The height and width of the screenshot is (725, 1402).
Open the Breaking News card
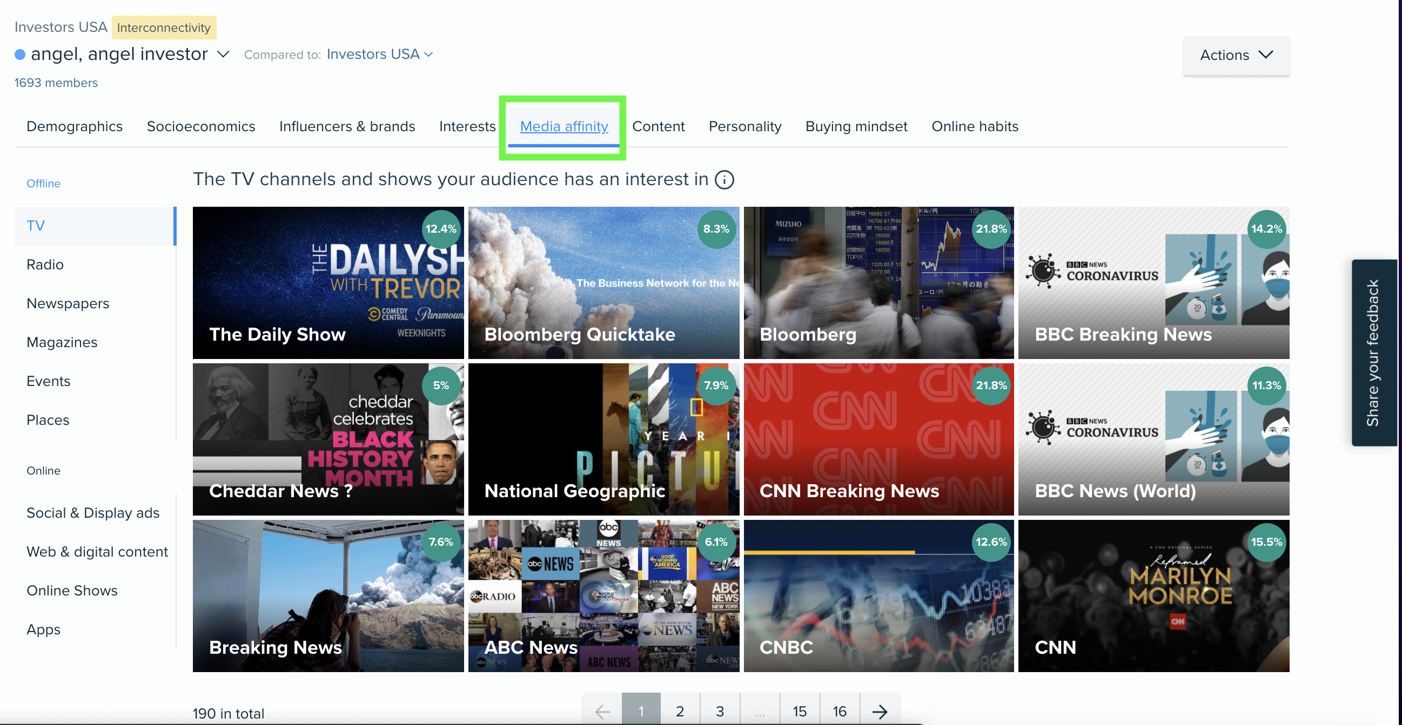(x=328, y=596)
